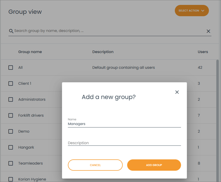Focus the Name field containing Managers
Screen dimensions: 221x182
click(124, 124)
